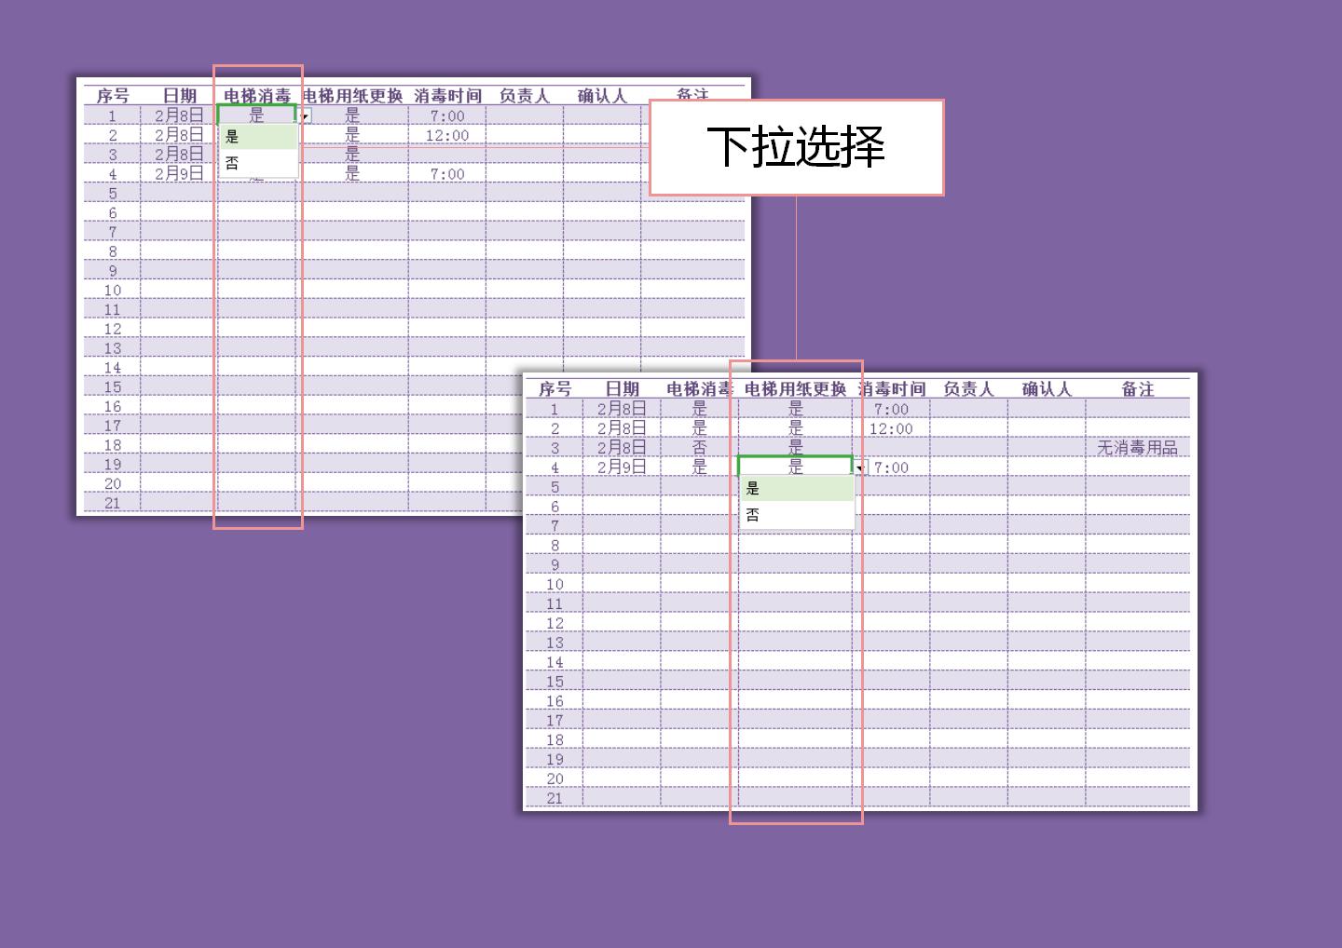Click row number 10 in the back sheet
This screenshot has height=948, width=1342.
(x=113, y=291)
